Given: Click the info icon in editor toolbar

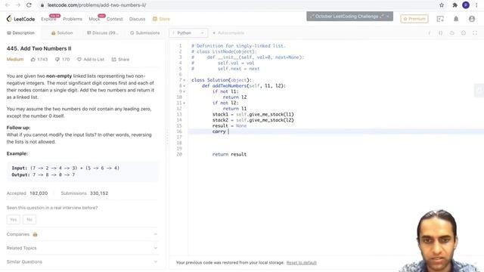Looking at the screenshot, I should (429, 32).
